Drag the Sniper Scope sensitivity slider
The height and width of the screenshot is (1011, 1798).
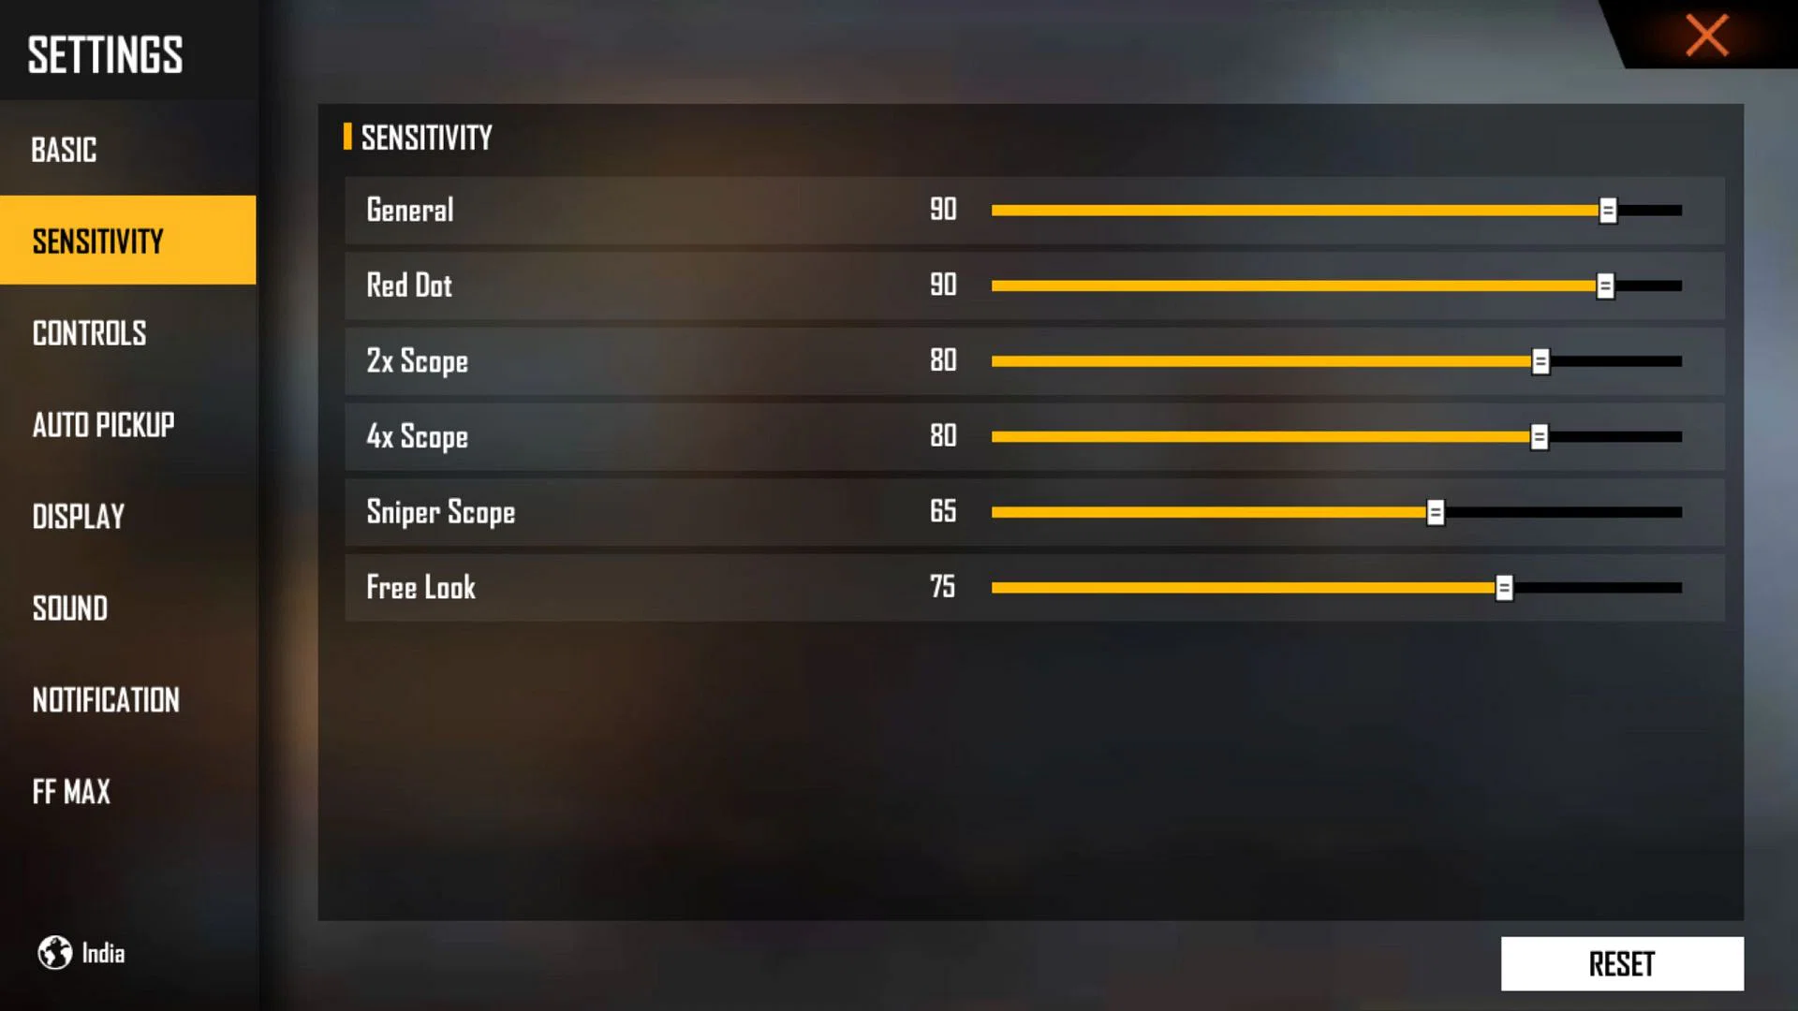[x=1437, y=512]
